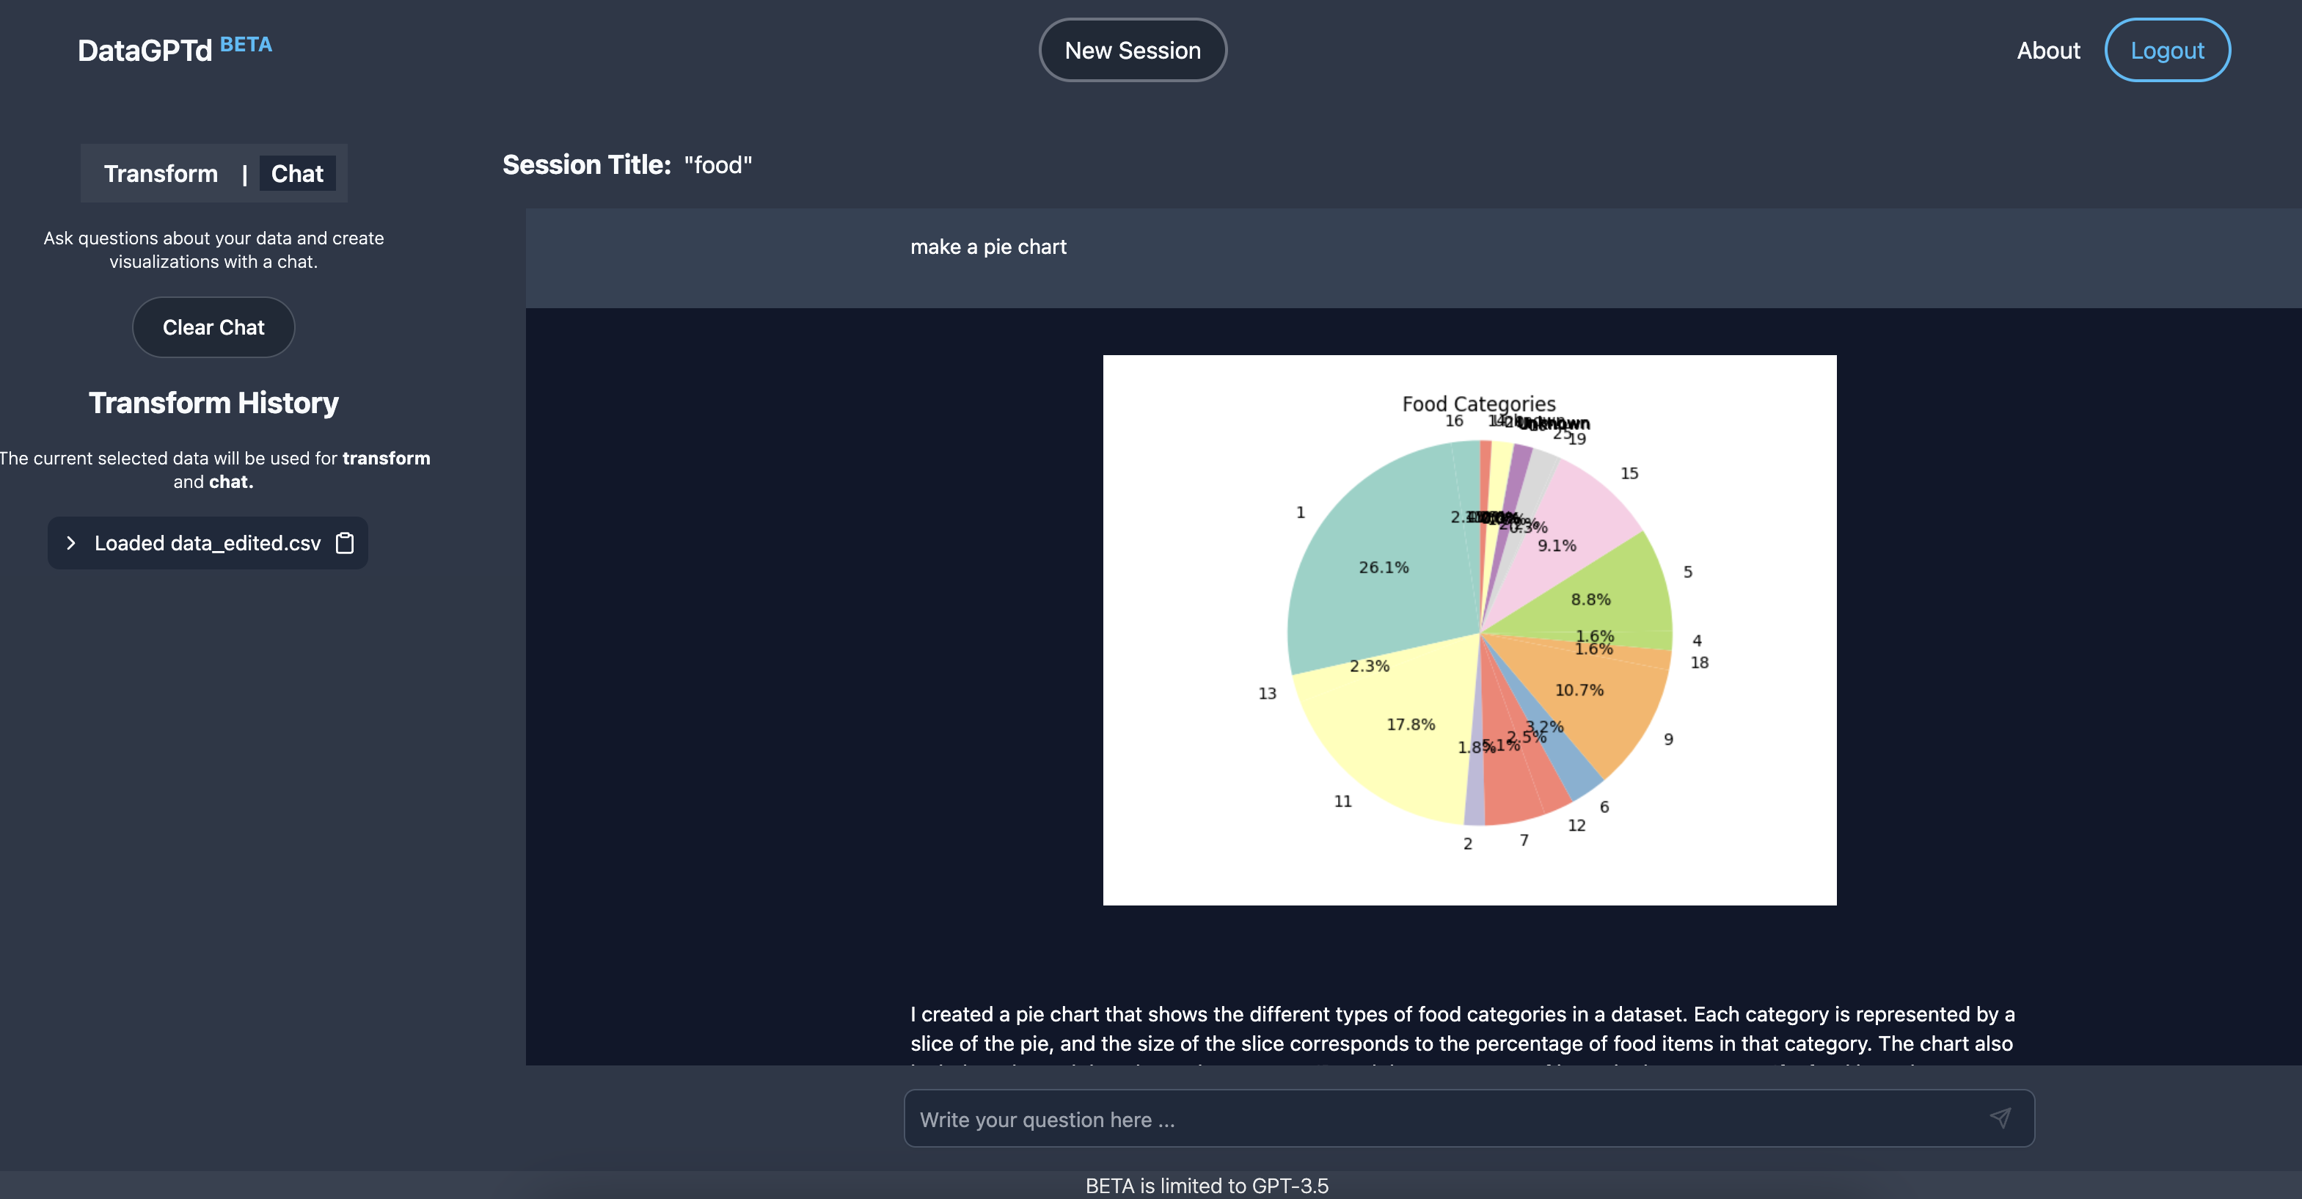Image resolution: width=2302 pixels, height=1199 pixels.
Task: Select the Chat tab
Action: coord(296,173)
